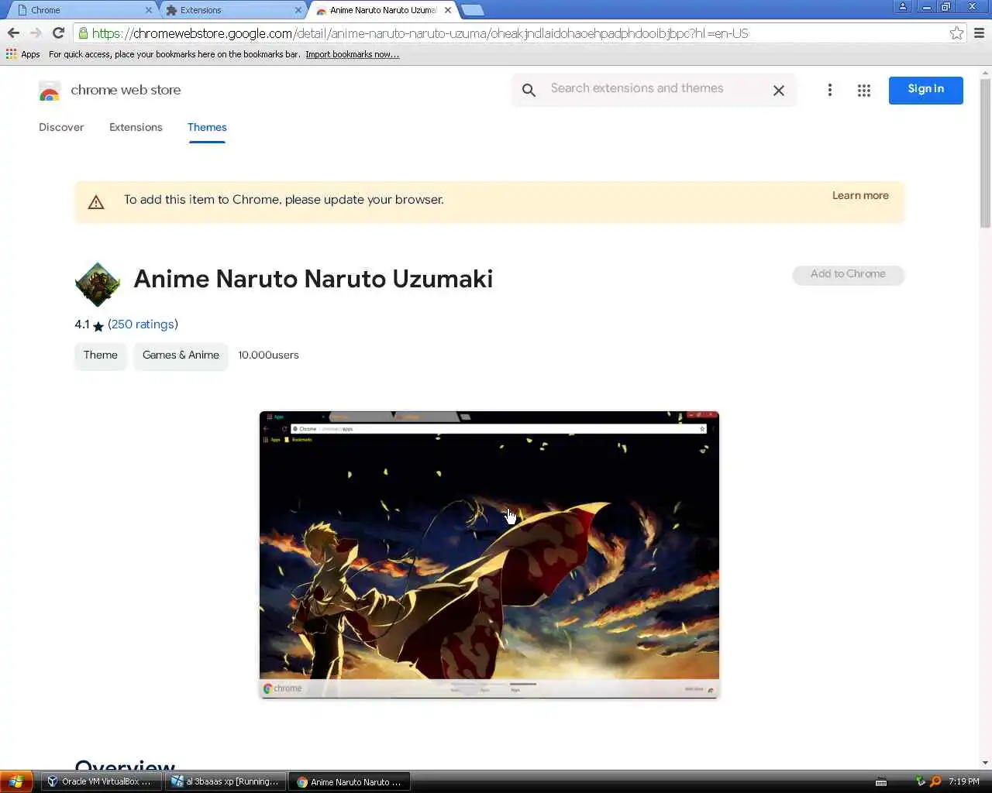Screen dimensions: 992x793
Task: Close the Chrome tab
Action: click(149, 10)
